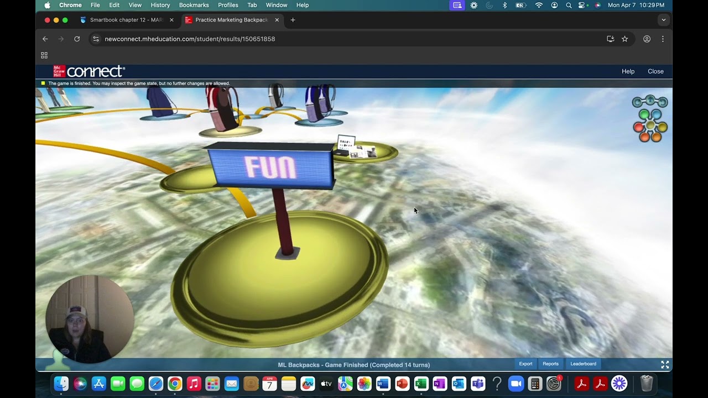Click the FUN billboard sign
The image size is (708, 398).
(270, 166)
